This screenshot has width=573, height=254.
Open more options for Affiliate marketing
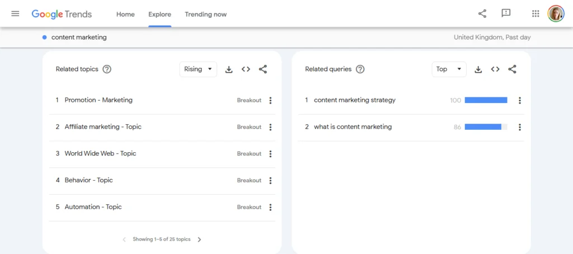coord(270,127)
